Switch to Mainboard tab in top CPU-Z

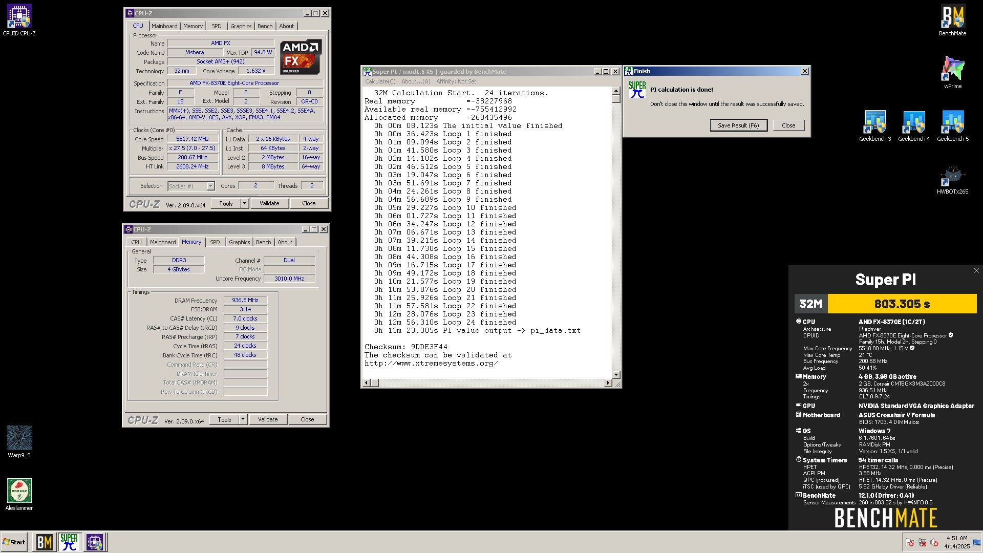tap(164, 26)
